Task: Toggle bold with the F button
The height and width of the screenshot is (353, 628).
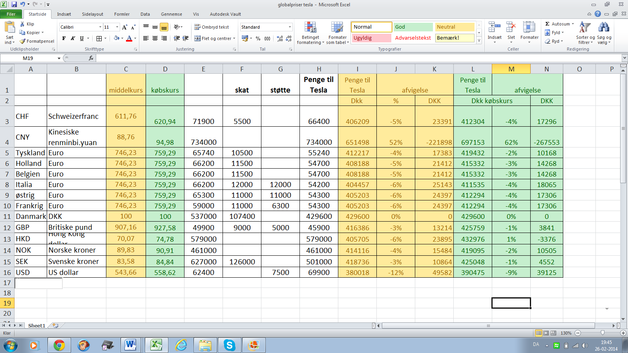Action: pyautogui.click(x=64, y=38)
